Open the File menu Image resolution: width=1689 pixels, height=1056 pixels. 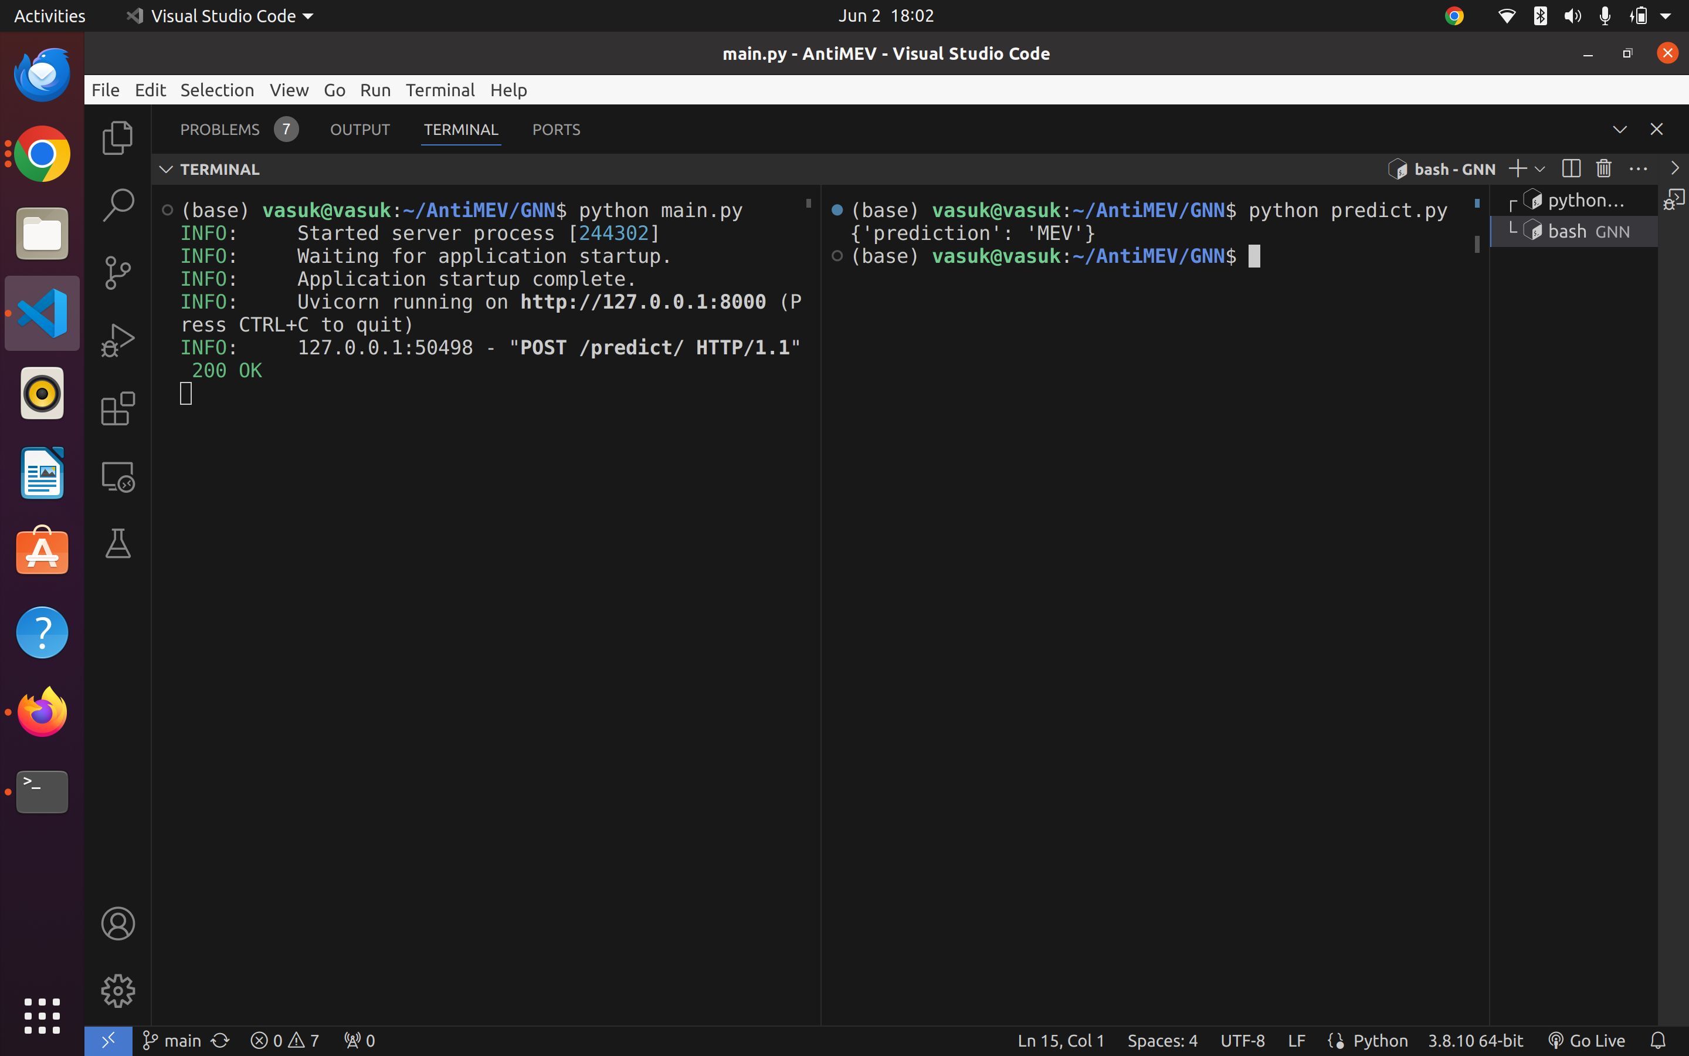[x=106, y=90]
